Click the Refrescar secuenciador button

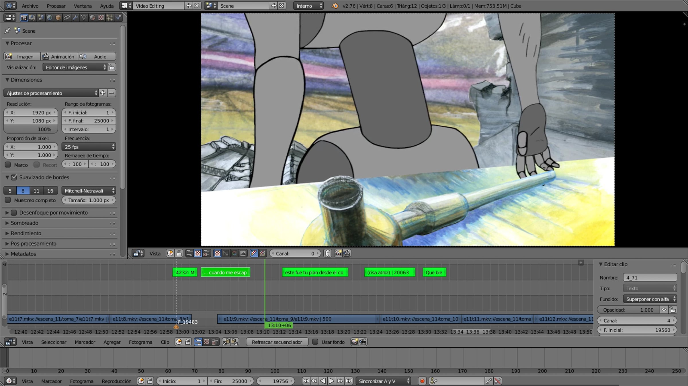(277, 342)
